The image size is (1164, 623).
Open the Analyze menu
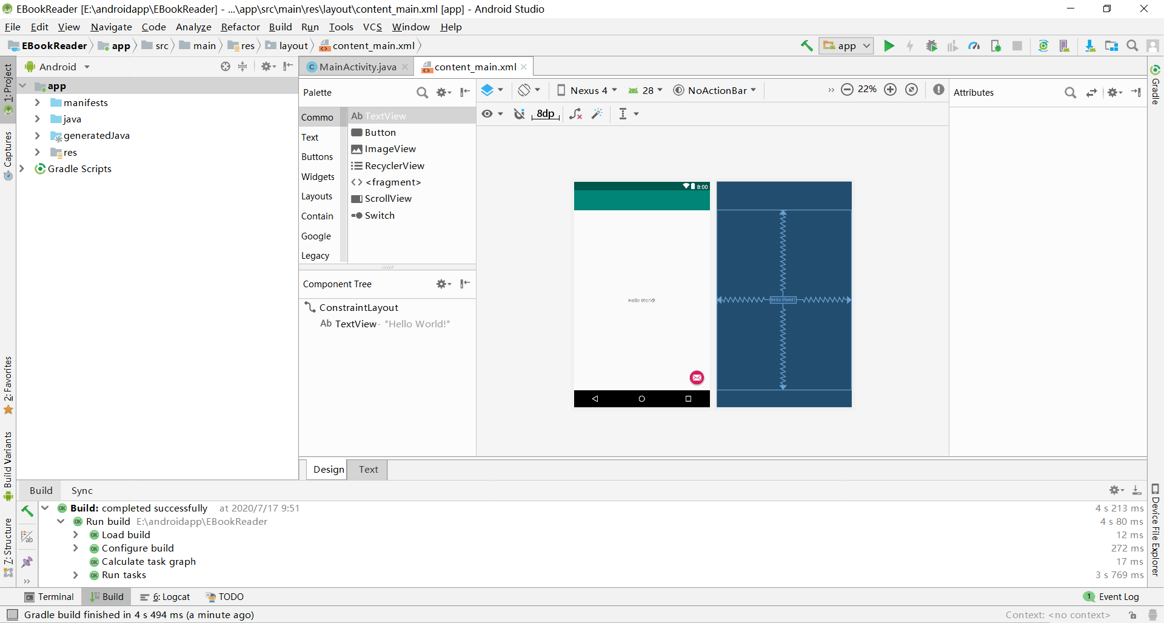coord(193,27)
